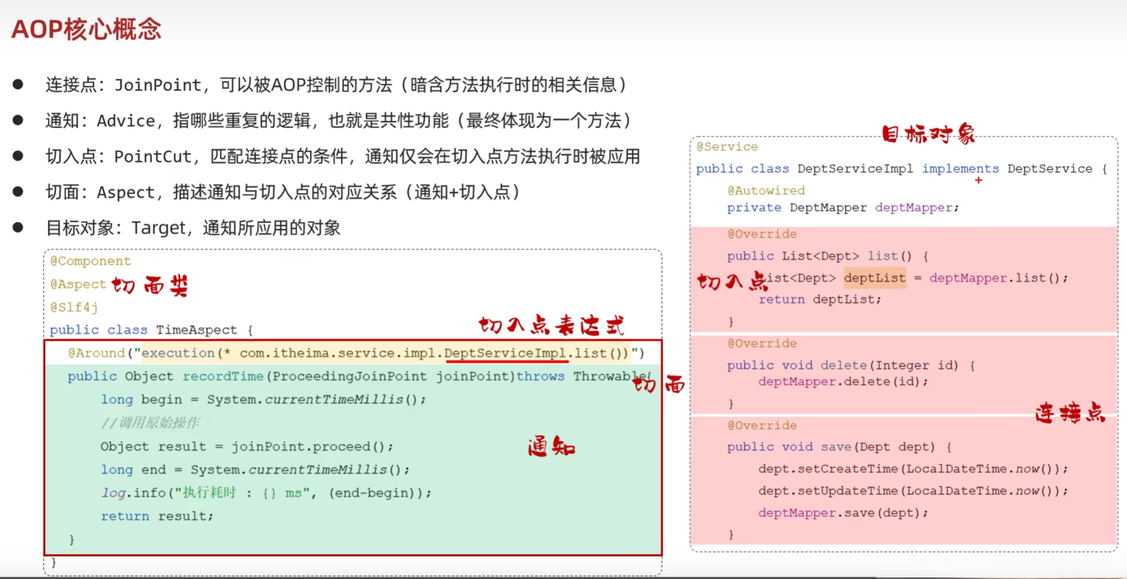
Task: Click the handwritten 目标对象 annotation
Action: (929, 134)
